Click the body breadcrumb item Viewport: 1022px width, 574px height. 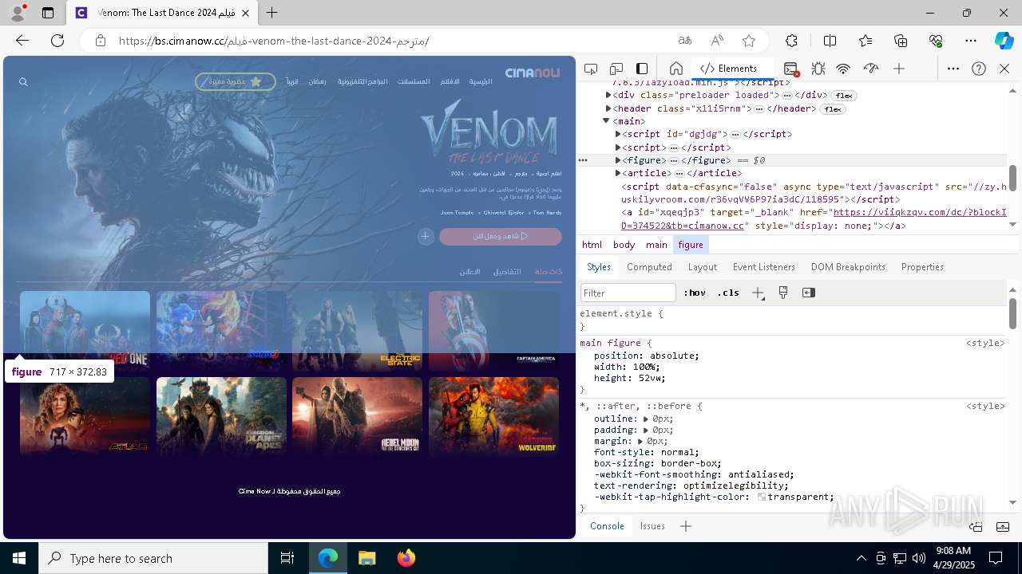624,245
